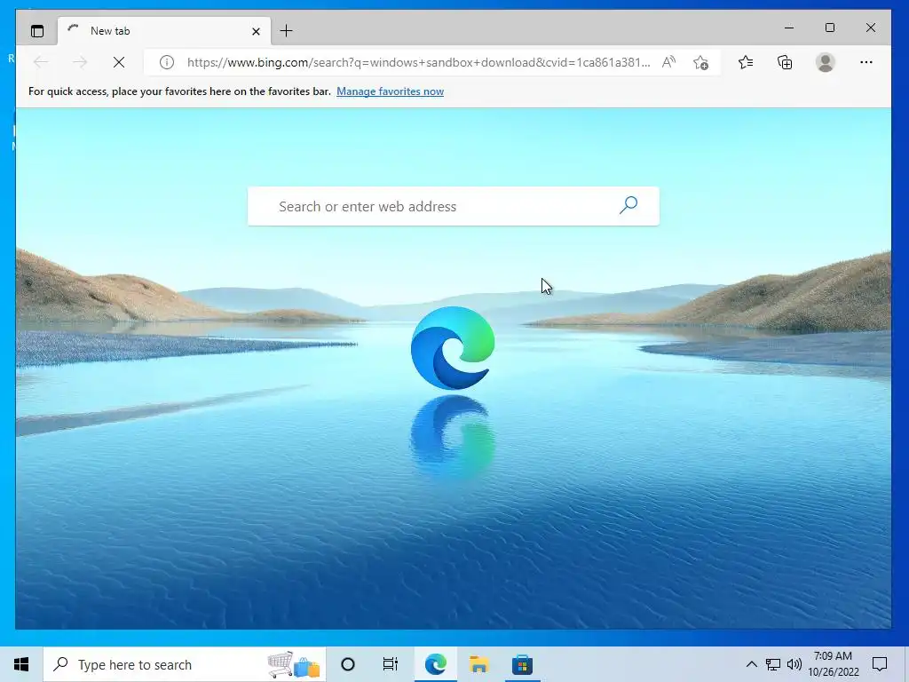
Task: Open Cortana circle icon on taskbar
Action: 348,664
